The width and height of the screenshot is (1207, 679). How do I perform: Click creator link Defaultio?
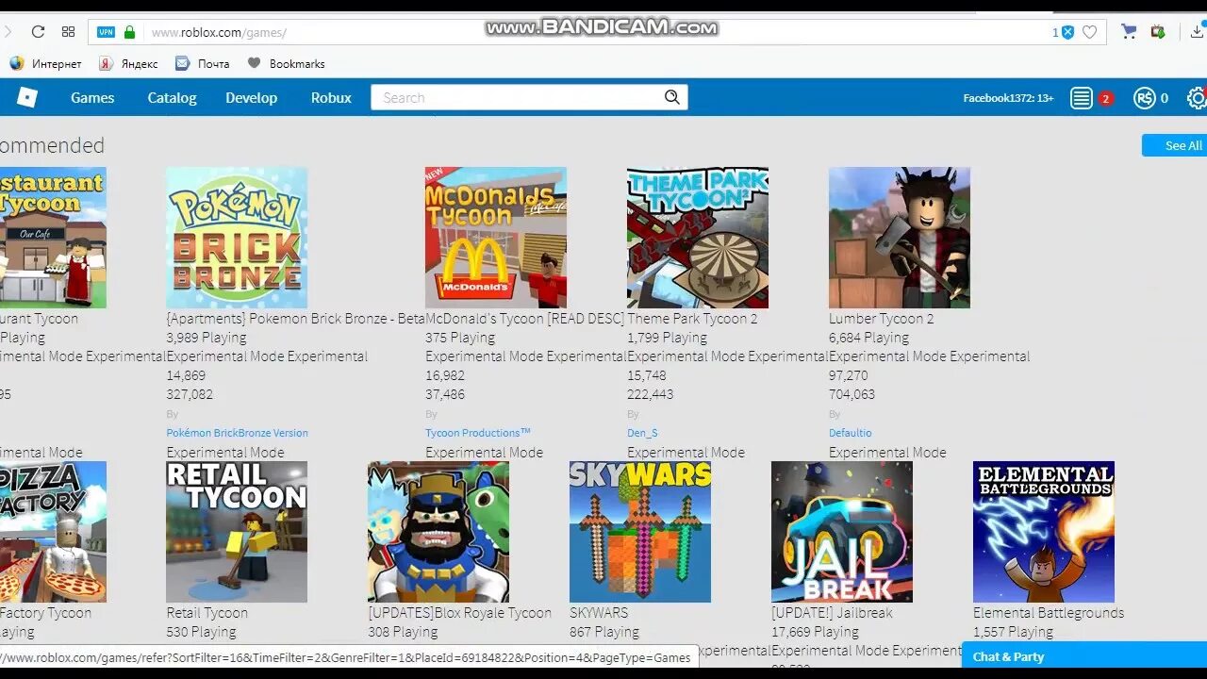click(x=851, y=433)
